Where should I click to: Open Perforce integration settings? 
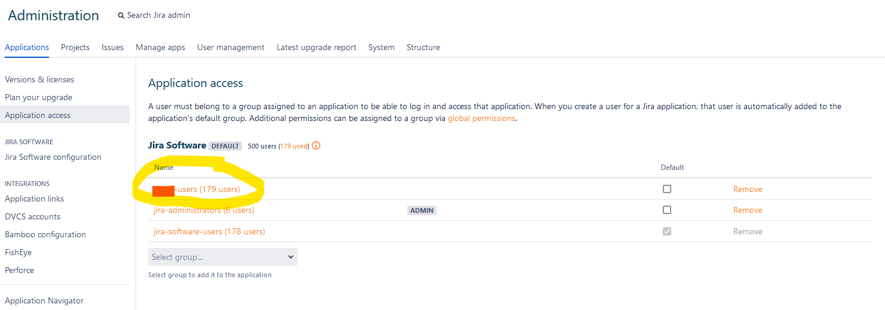19,270
